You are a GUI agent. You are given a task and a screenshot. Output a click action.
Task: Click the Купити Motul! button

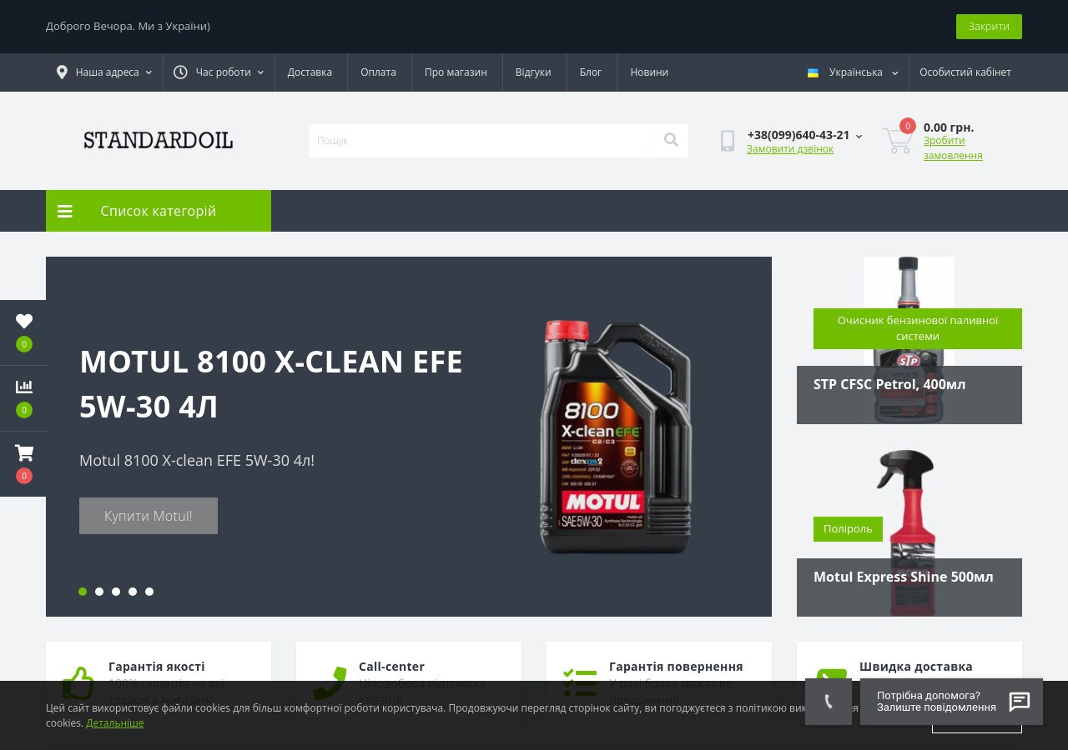[149, 516]
